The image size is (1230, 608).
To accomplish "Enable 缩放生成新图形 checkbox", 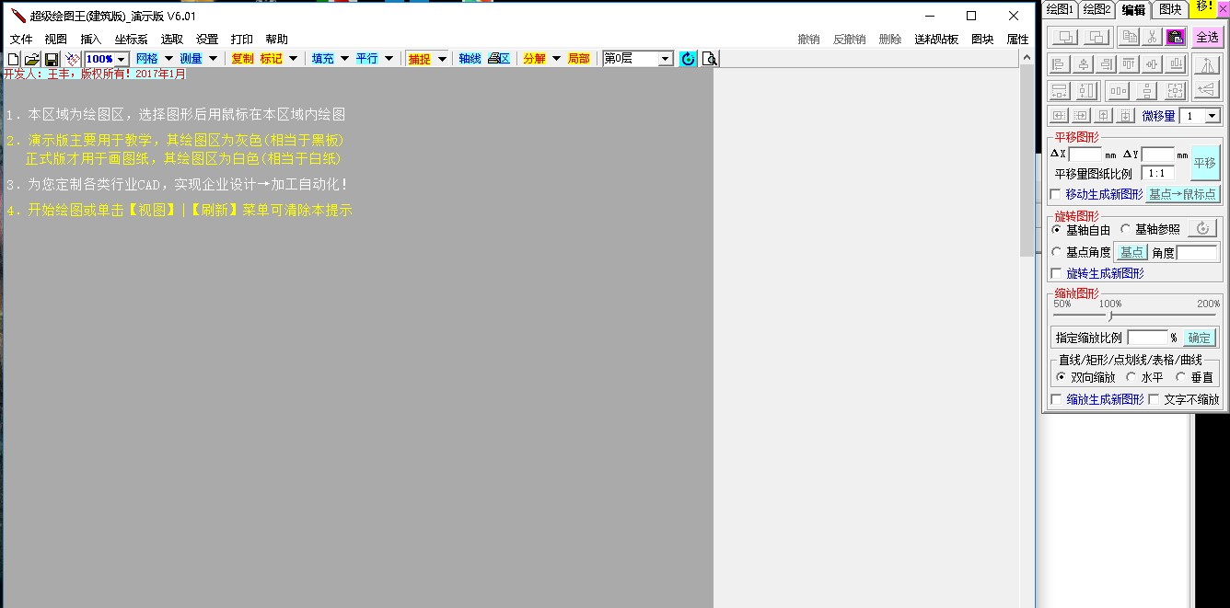I will point(1056,399).
